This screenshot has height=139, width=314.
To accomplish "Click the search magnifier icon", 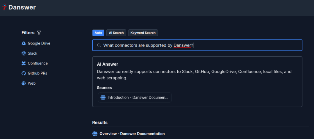I will pos(99,45).
